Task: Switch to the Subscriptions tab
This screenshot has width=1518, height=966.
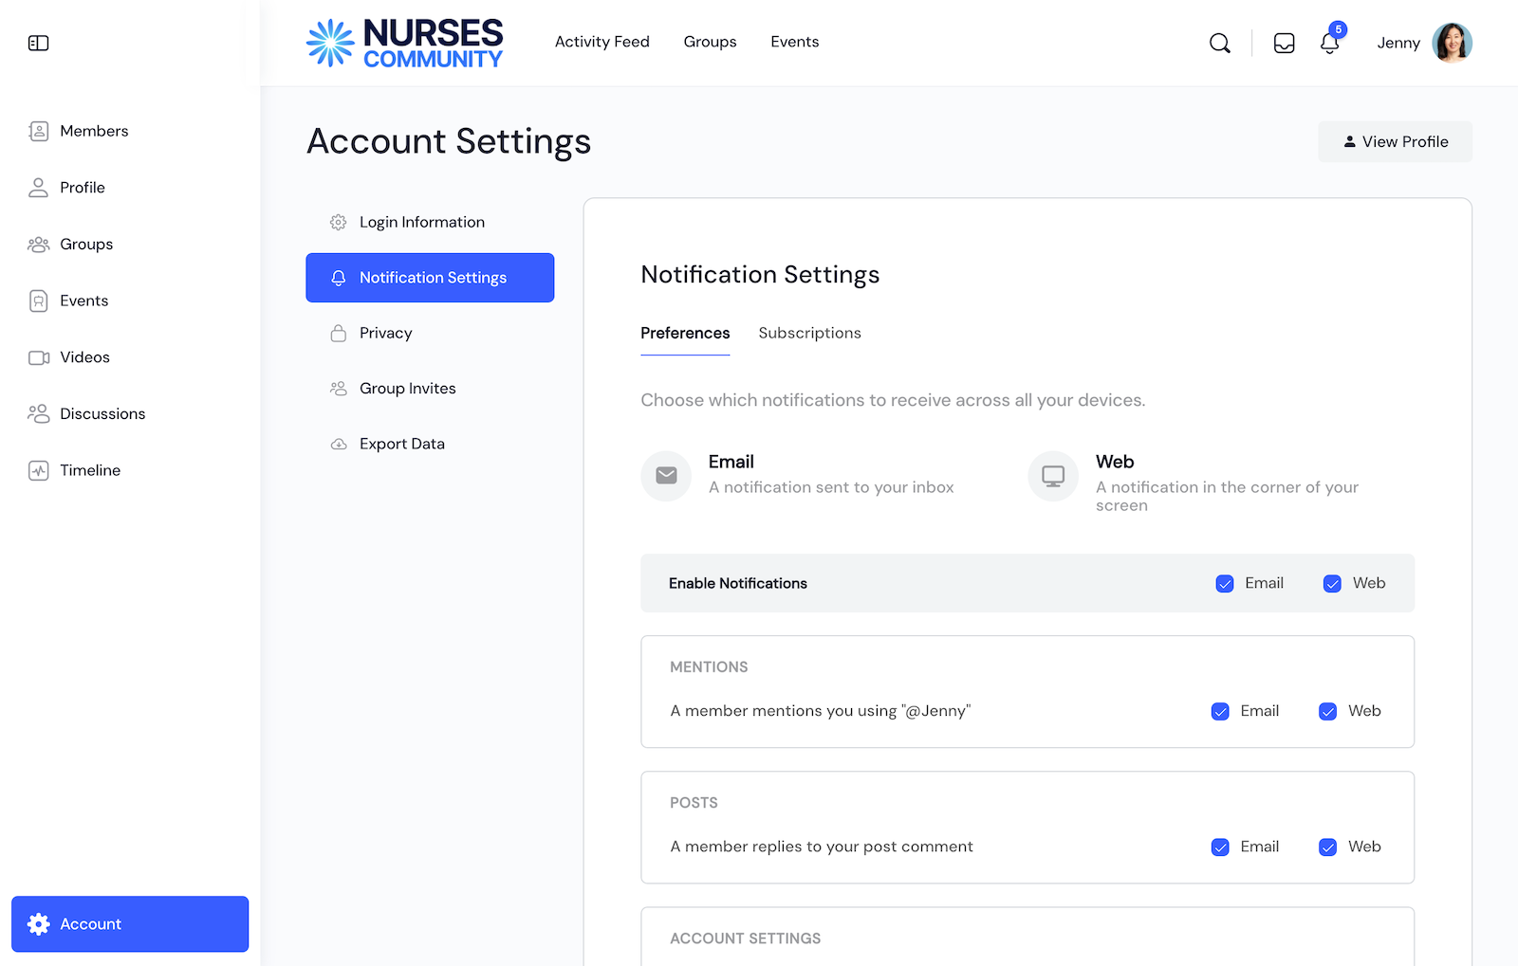Action: pyautogui.click(x=809, y=333)
